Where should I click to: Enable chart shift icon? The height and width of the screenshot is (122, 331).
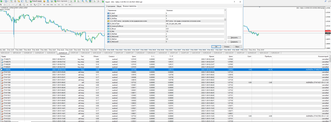click(99, 1)
